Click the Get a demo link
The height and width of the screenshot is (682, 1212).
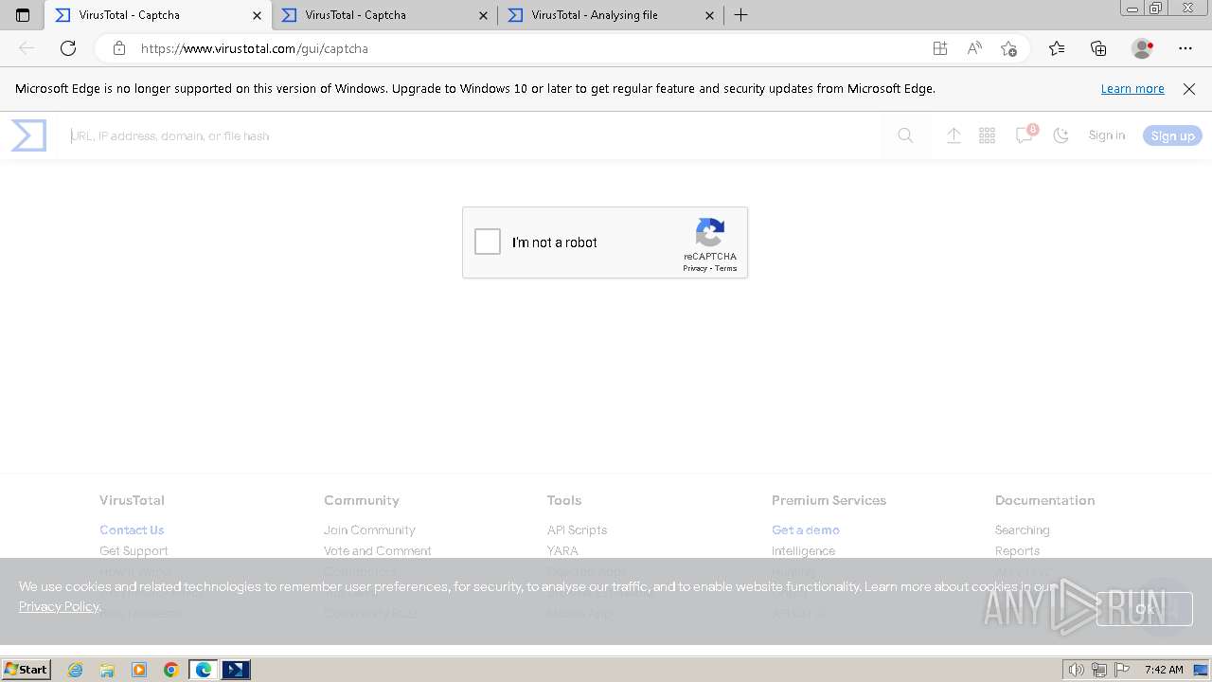[806, 529]
